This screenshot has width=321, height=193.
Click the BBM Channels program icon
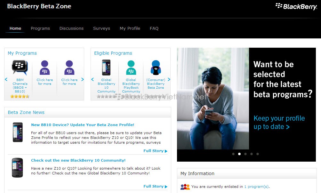click(x=20, y=68)
